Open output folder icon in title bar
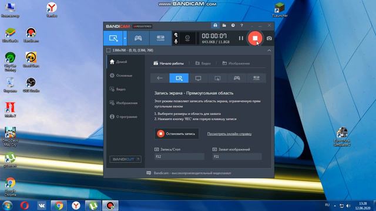This screenshot has width=376, height=211. (224, 25)
